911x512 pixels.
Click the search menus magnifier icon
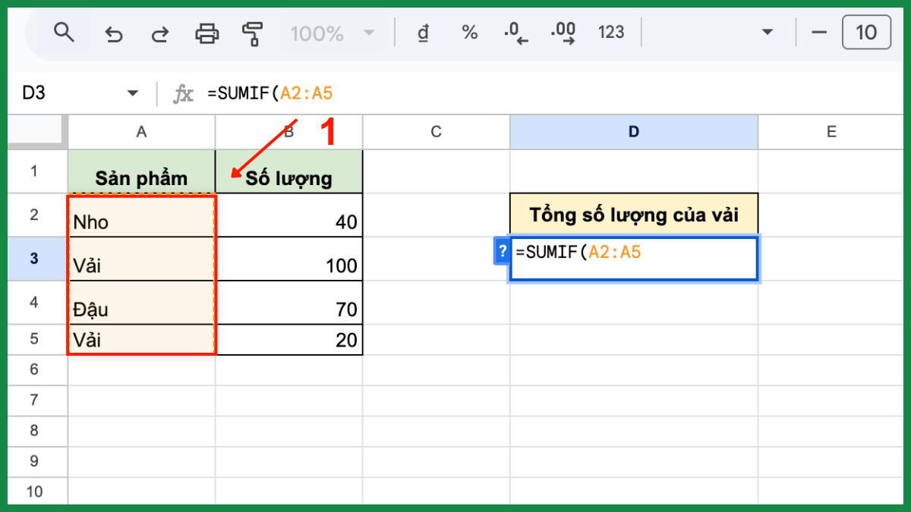(x=65, y=33)
